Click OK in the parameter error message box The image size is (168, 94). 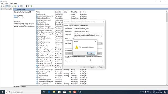[91, 53]
